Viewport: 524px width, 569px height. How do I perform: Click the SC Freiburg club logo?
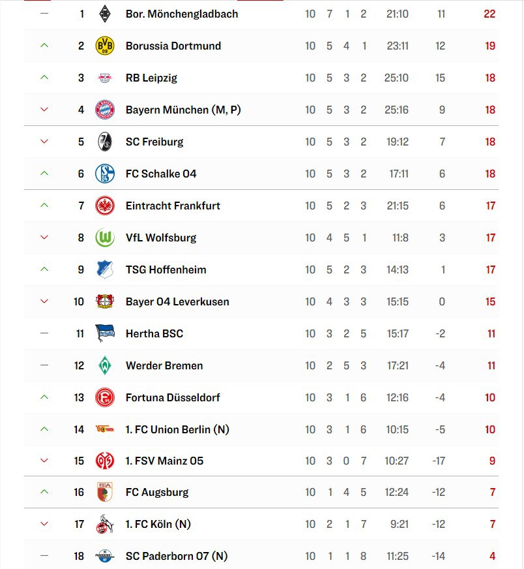(104, 142)
